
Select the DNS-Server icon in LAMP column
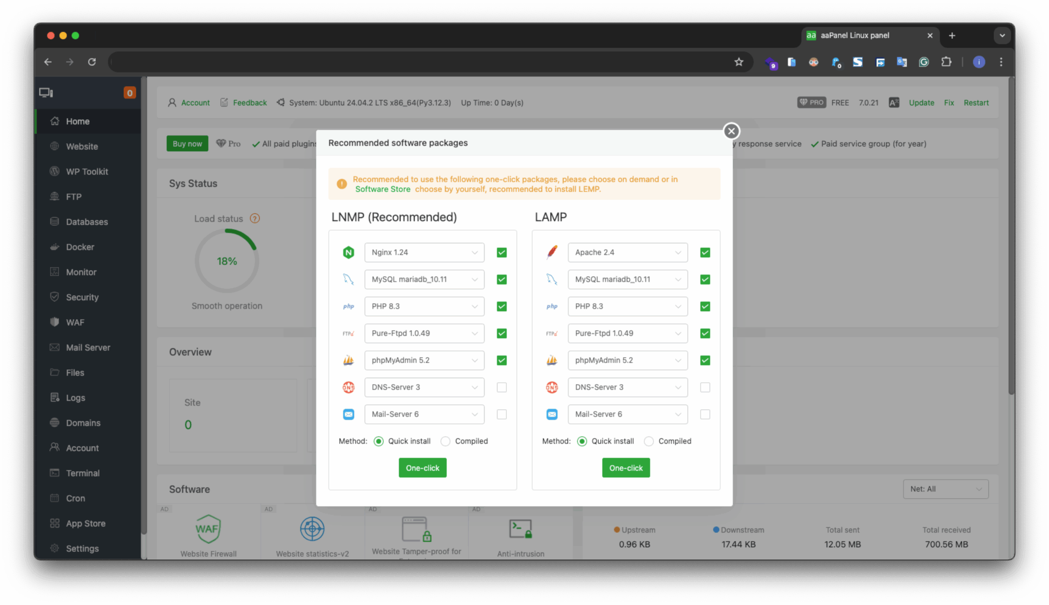(x=552, y=387)
